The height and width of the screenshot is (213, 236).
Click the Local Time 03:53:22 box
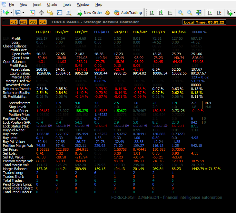pyautogui.click(x=204, y=22)
